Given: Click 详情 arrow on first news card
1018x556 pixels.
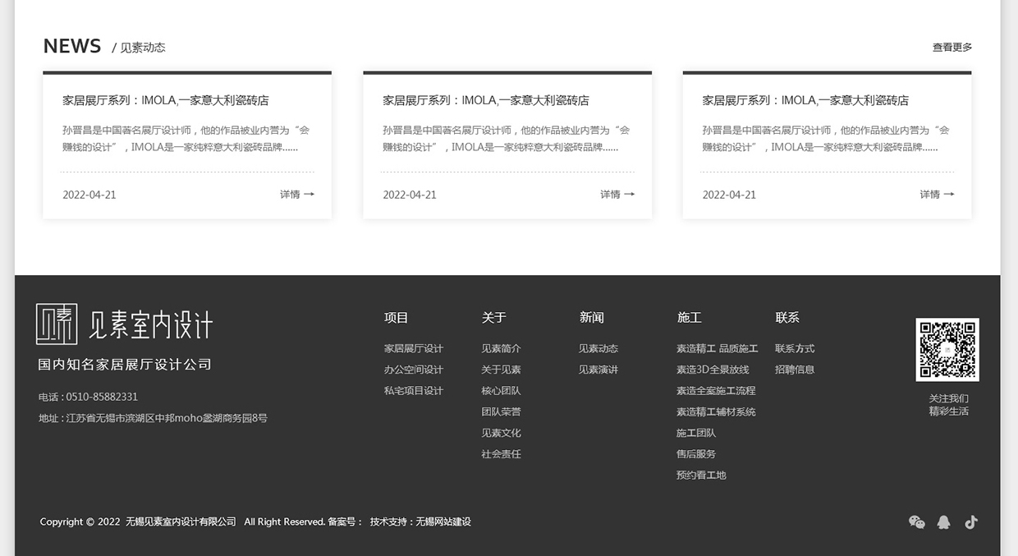Looking at the screenshot, I should click(296, 195).
